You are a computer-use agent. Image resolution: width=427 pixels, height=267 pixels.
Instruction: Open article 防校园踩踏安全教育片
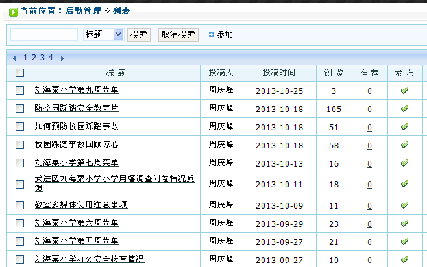pos(77,108)
